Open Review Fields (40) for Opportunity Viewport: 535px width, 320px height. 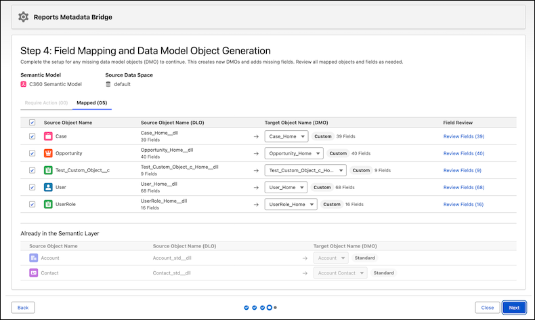pos(464,153)
